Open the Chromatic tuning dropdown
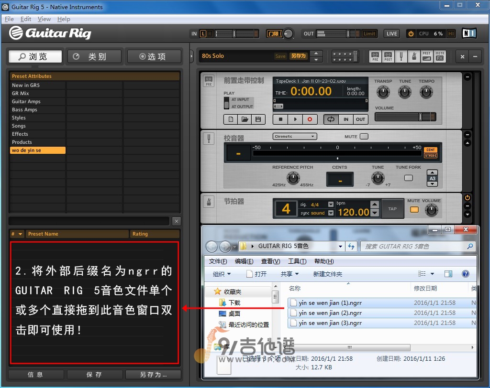 pos(295,136)
